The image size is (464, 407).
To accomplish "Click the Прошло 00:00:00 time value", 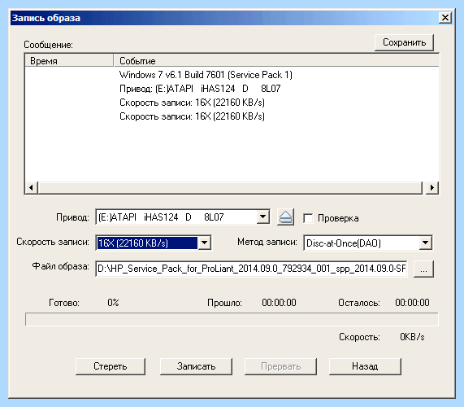I will pos(279,303).
